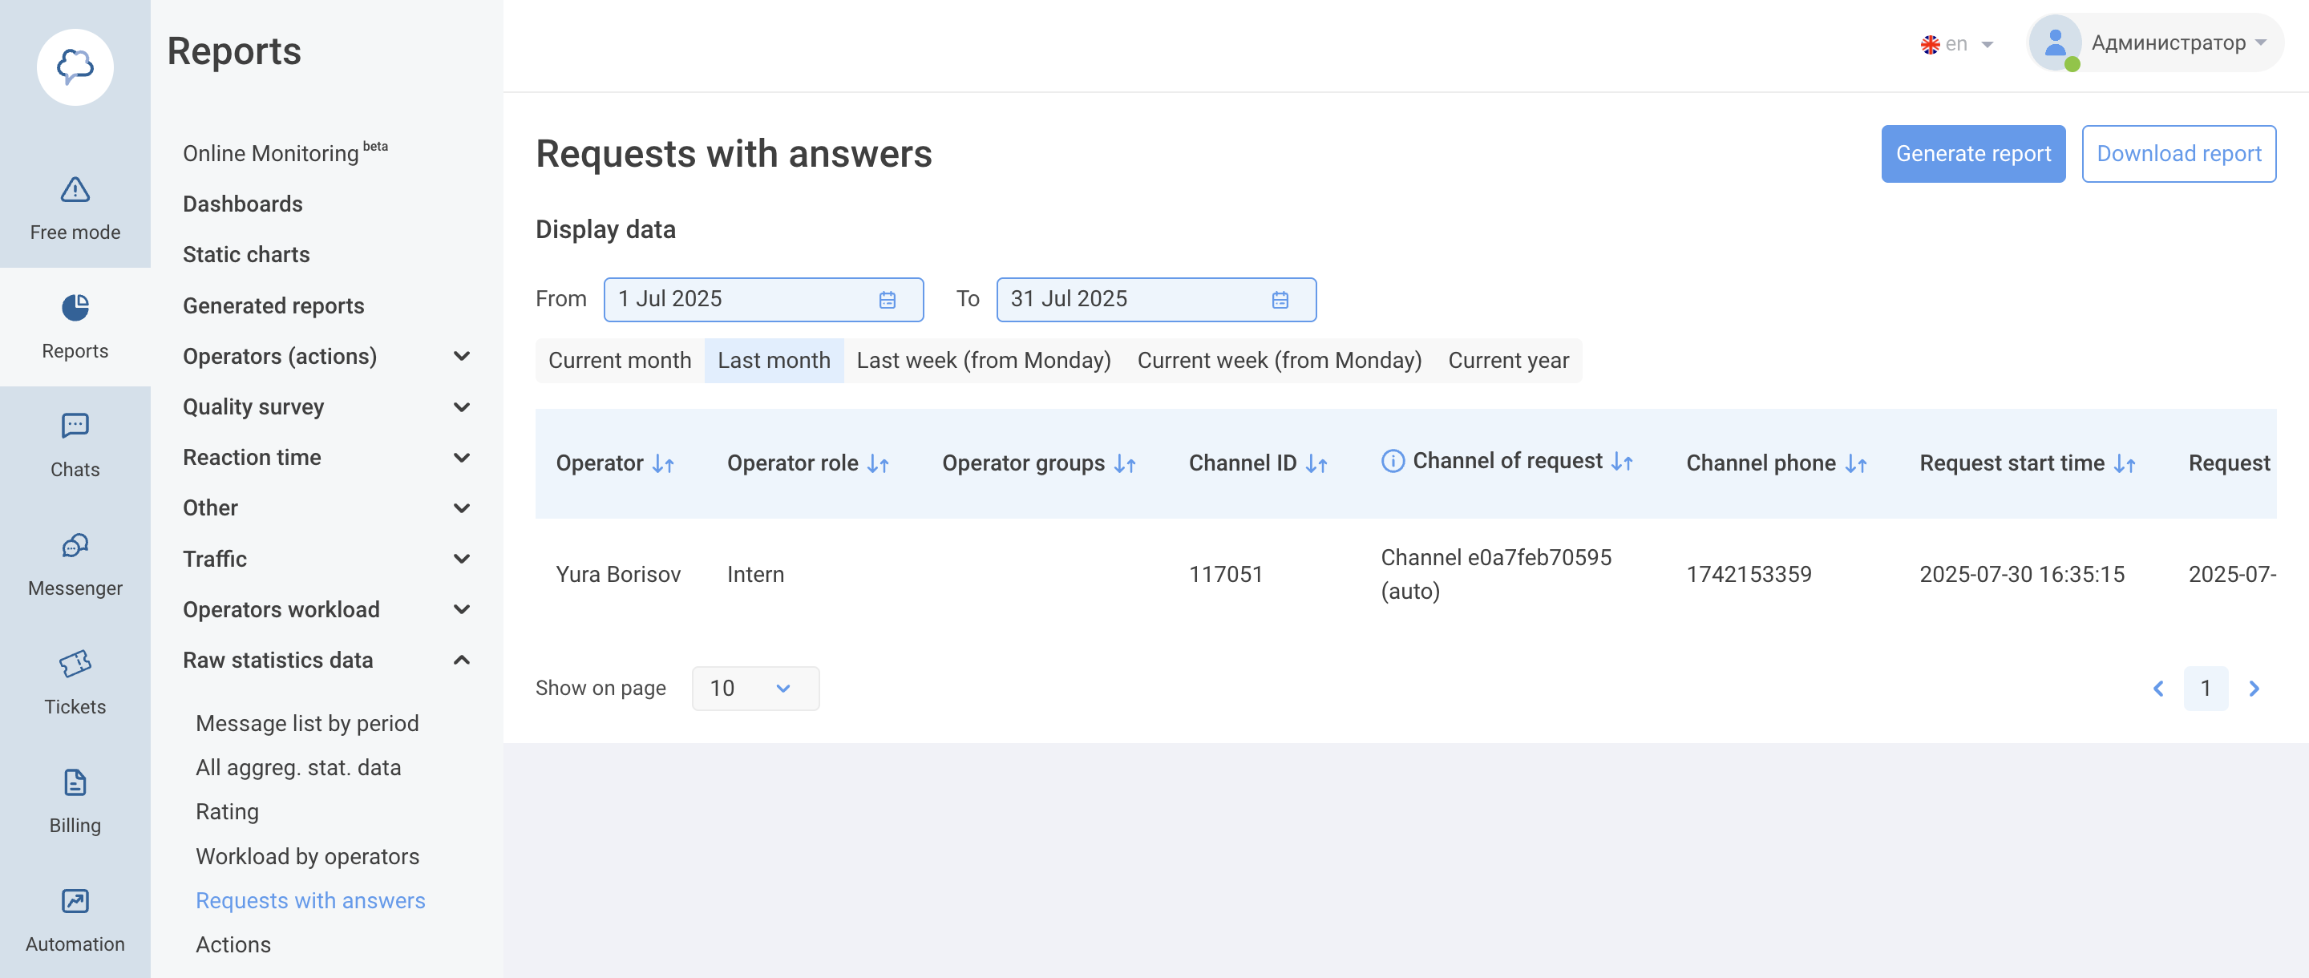
Task: Click the Generate report button
Action: pos(1973,154)
